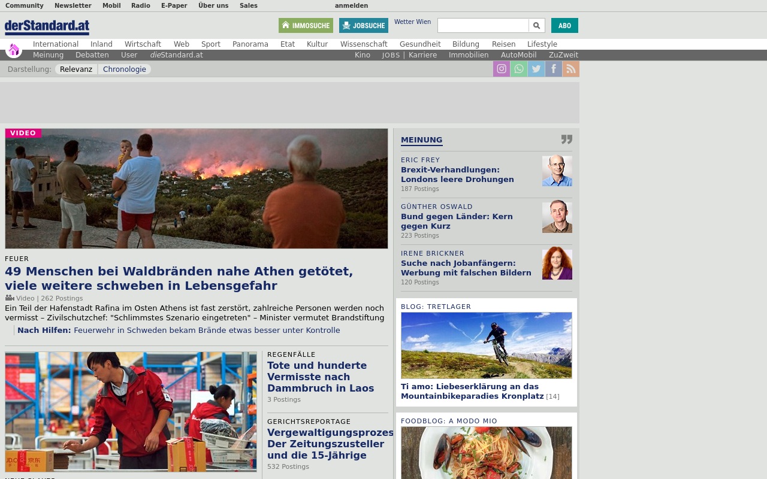The image size is (767, 479).
Task: Open Meinung in the sub navigation bar
Action: (48, 55)
